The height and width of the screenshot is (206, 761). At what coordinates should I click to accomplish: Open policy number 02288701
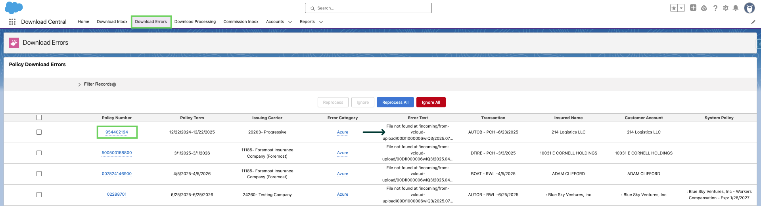tap(117, 195)
